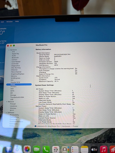This screenshot has height=153, width=115.
Task: Open the Calendar icon showing 17
Action: pos(56,149)
